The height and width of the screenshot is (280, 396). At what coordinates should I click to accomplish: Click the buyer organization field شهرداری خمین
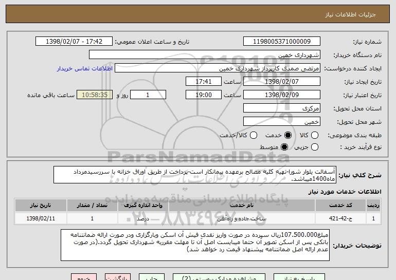[x=205, y=55]
